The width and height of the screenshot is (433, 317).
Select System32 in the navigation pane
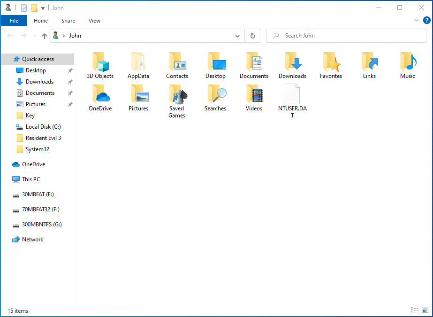37,149
